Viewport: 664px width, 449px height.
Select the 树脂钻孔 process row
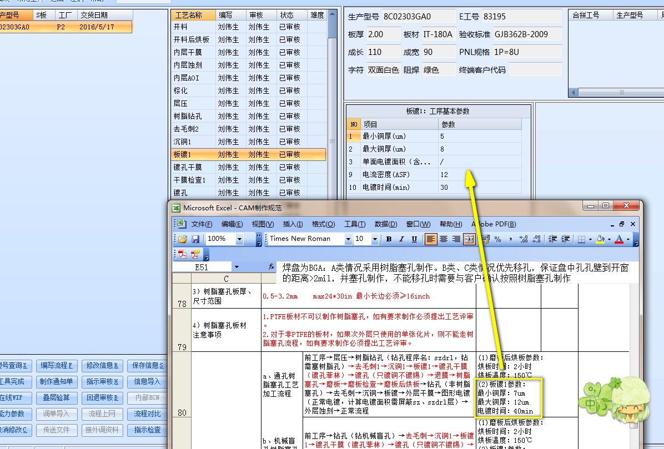(249, 116)
